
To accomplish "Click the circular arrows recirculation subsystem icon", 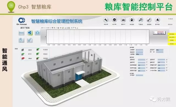I will point(37,33).
